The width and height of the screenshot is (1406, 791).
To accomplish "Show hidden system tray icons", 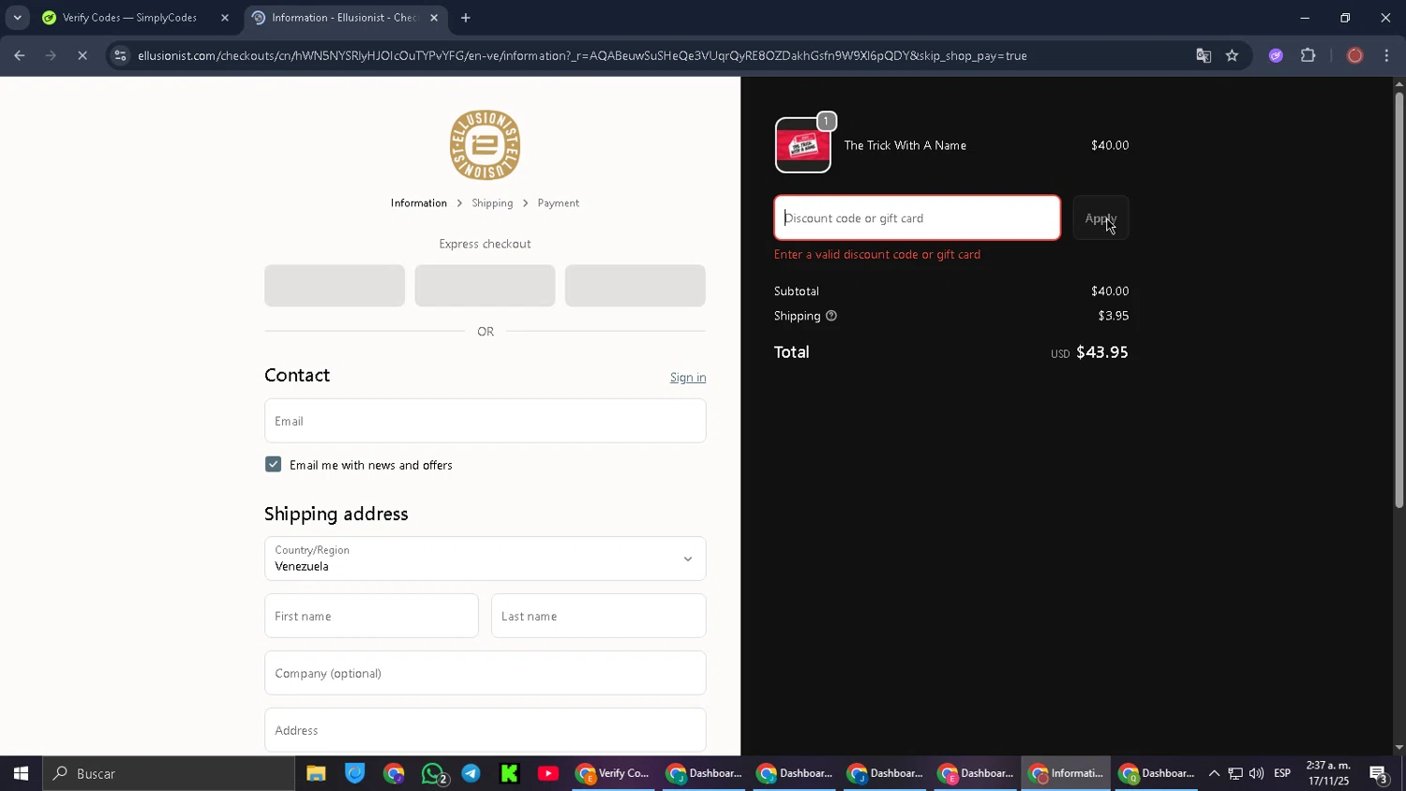I will (x=1214, y=774).
